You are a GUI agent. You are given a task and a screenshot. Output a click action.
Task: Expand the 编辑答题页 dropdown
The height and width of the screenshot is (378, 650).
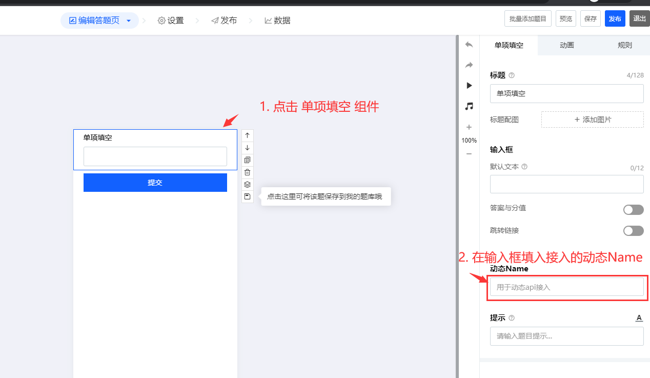tap(129, 21)
